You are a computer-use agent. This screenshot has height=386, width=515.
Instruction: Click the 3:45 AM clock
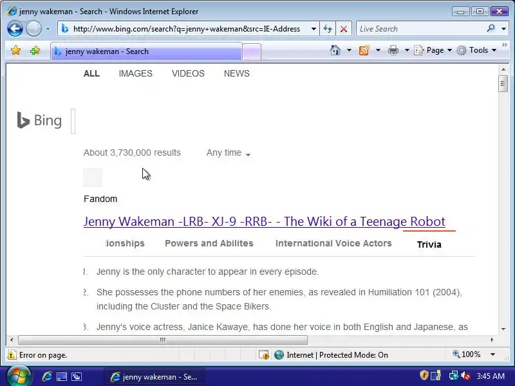coord(491,376)
